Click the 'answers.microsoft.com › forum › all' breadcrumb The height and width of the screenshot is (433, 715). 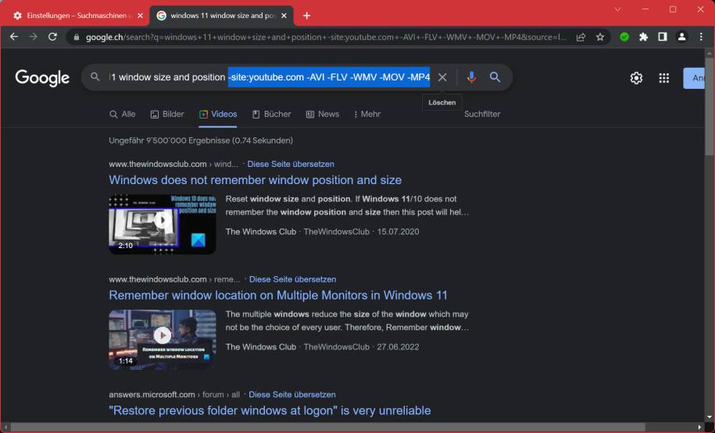pos(174,394)
